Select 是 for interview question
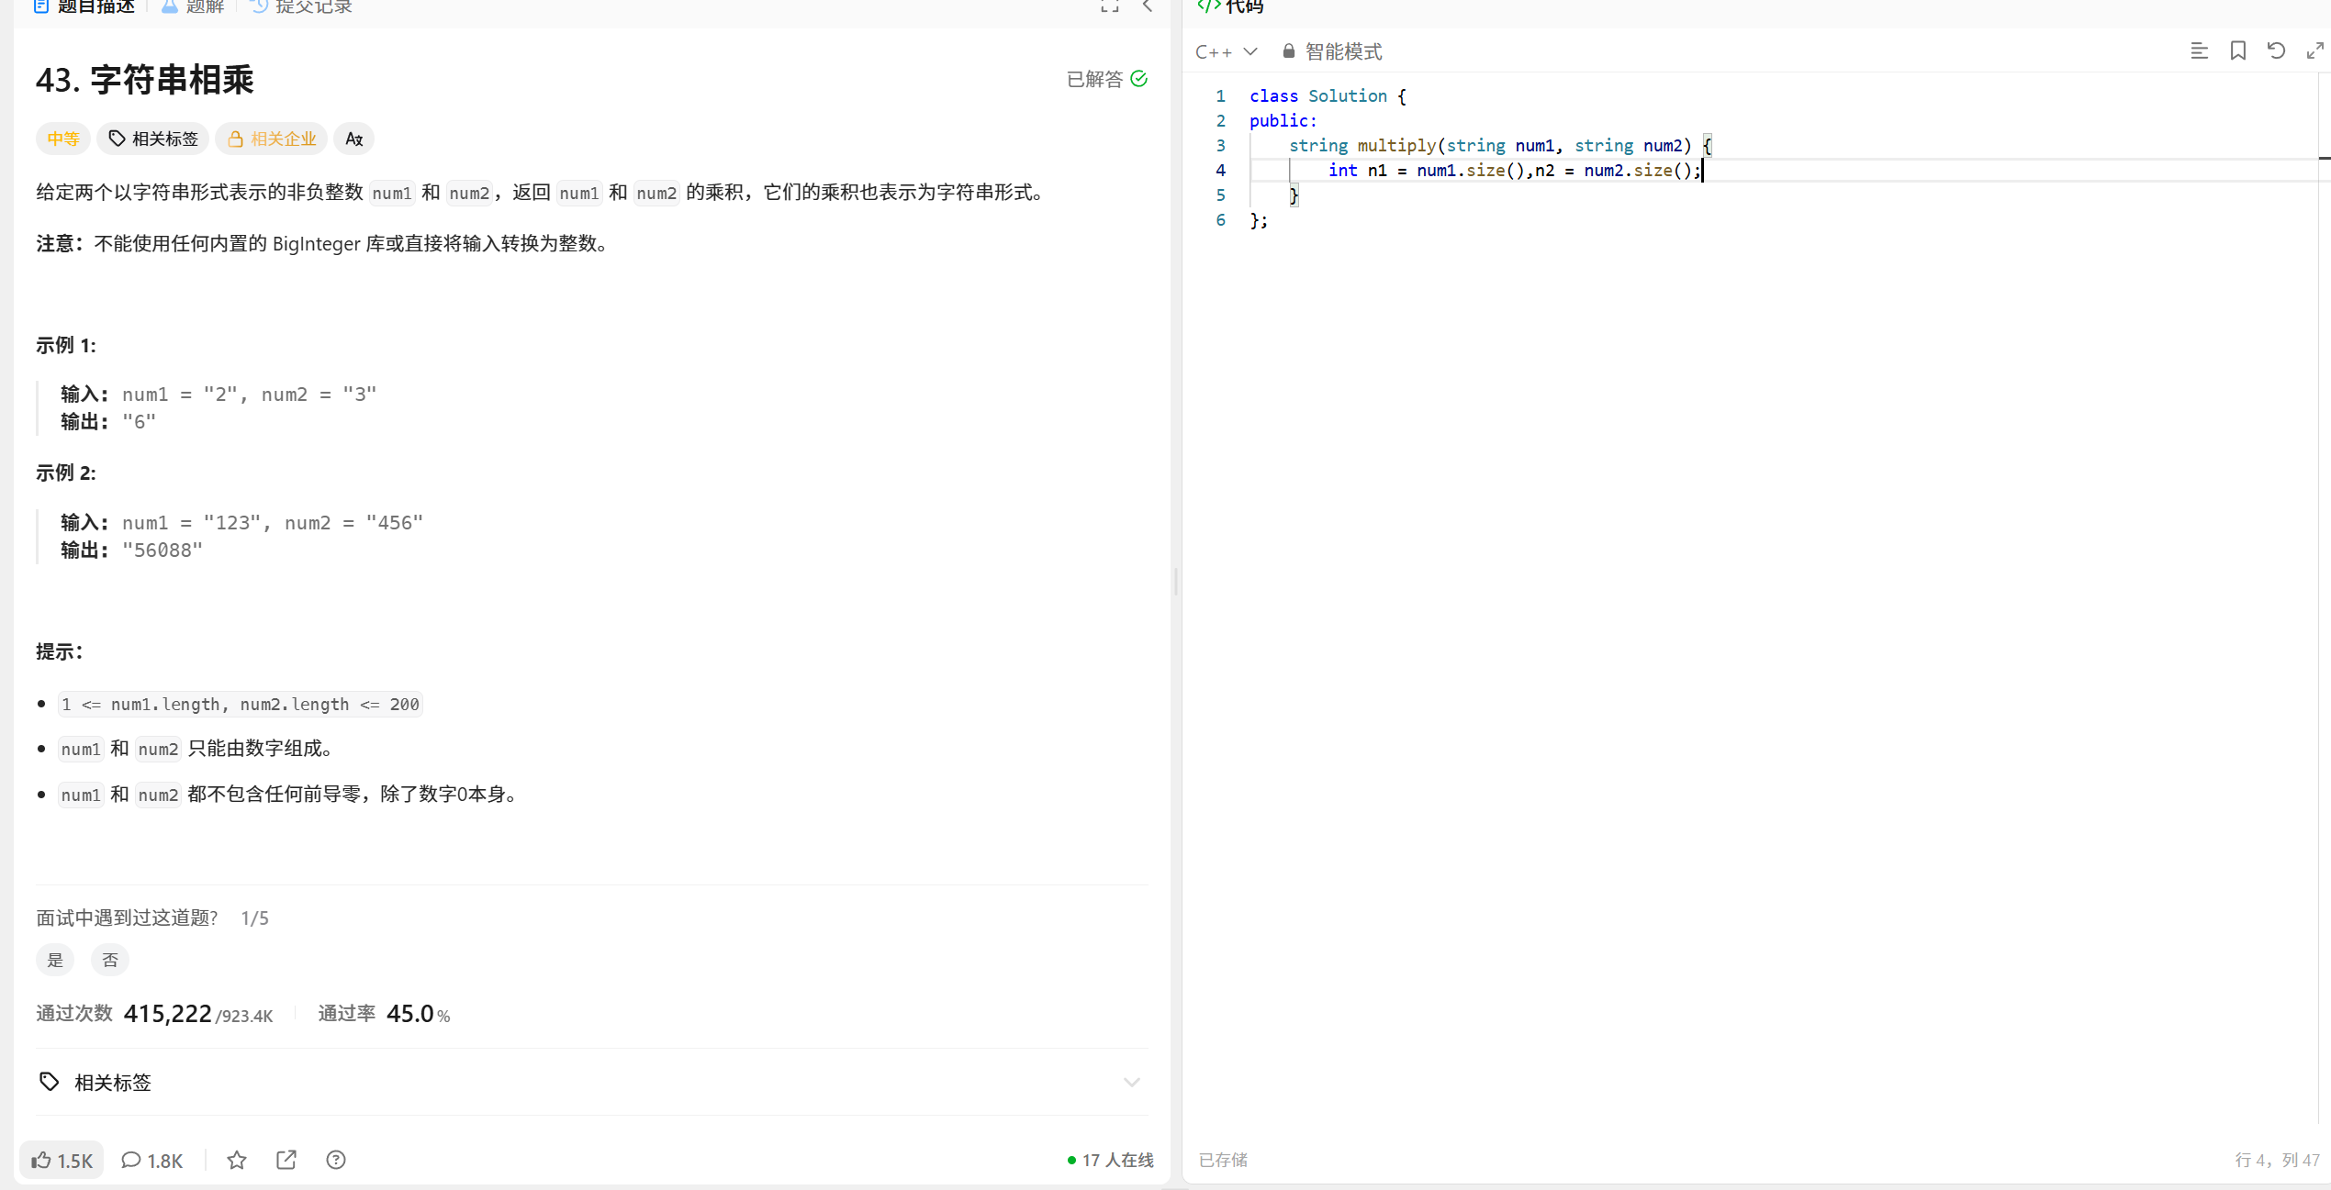This screenshot has height=1190, width=2331. coord(55,960)
